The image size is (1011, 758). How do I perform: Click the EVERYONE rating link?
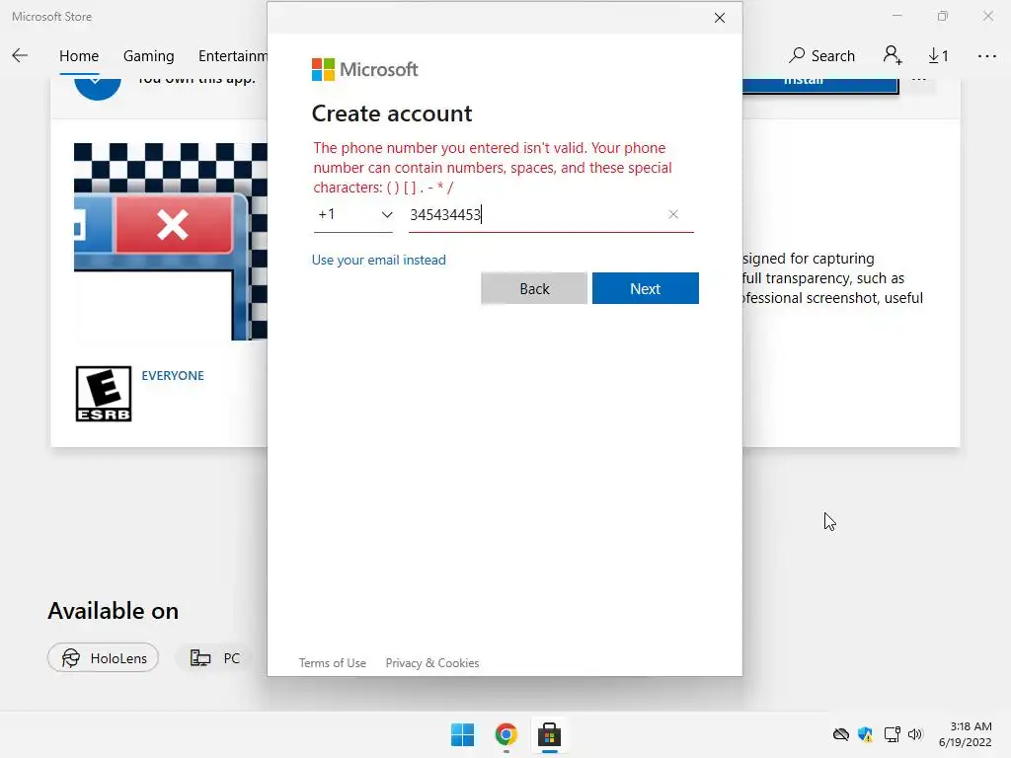[x=173, y=375]
